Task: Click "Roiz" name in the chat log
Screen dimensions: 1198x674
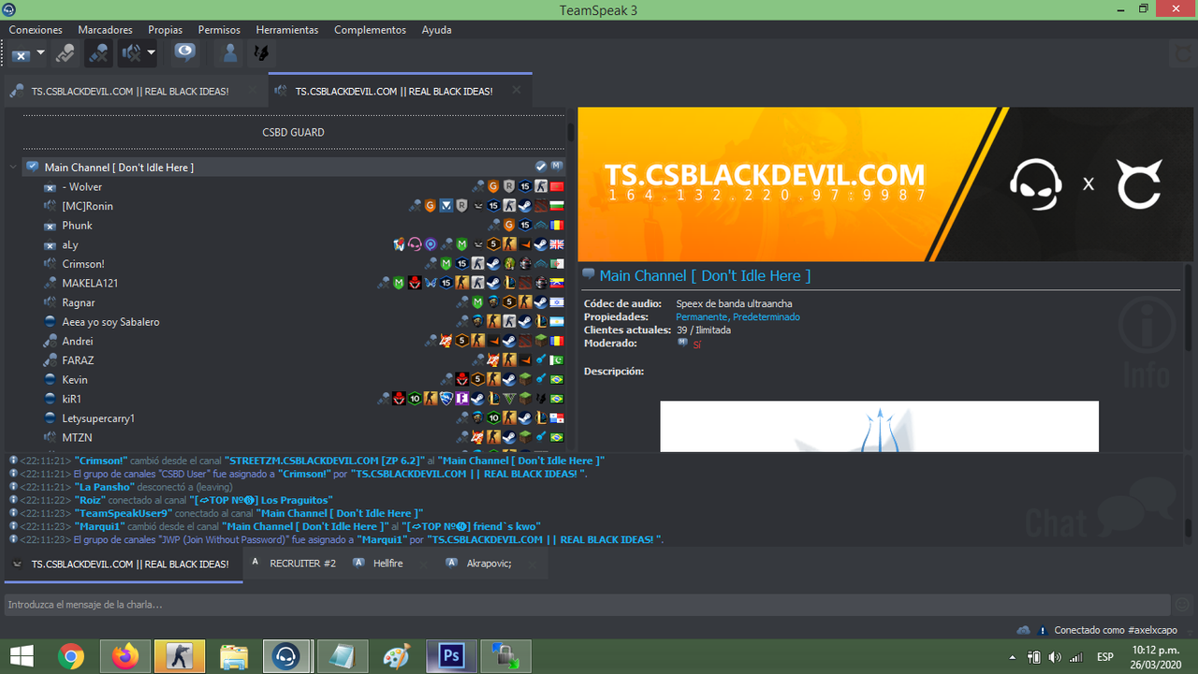Action: point(92,500)
